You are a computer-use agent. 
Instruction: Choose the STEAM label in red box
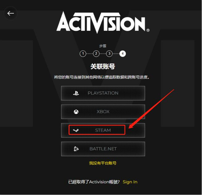(103, 130)
